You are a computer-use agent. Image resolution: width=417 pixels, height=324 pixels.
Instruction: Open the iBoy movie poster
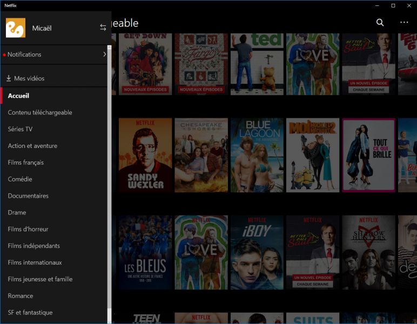(257, 253)
